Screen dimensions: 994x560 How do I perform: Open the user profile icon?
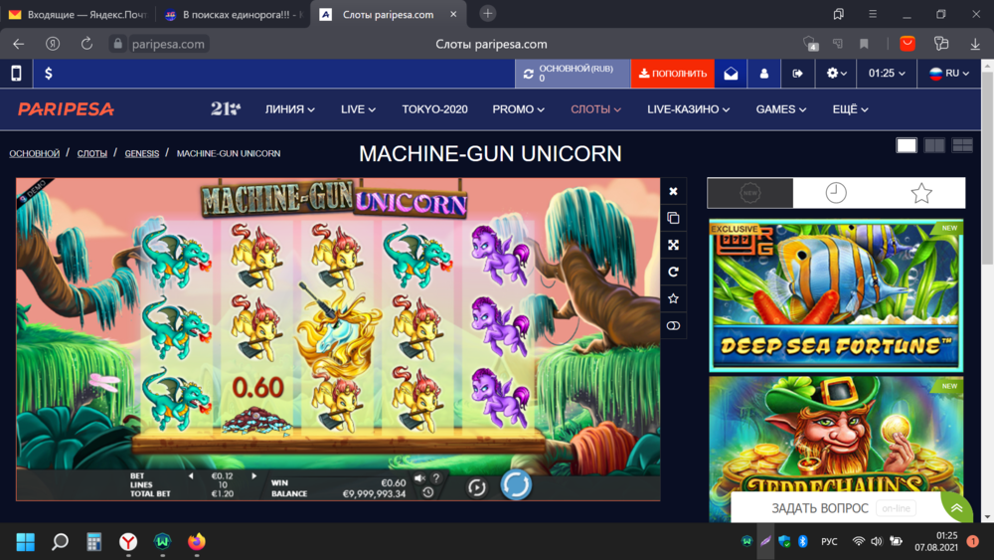tap(763, 74)
